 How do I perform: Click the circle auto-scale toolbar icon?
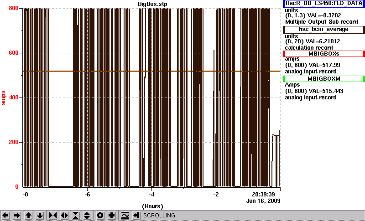[x=100, y=216]
